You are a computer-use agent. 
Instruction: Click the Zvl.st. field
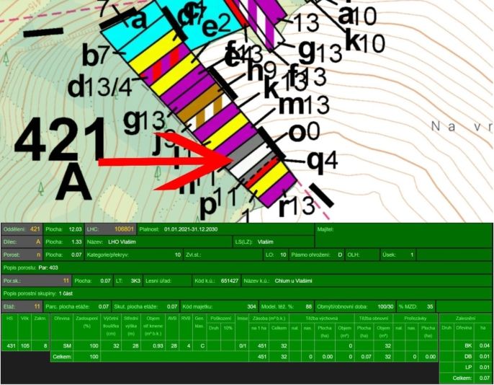(223, 255)
